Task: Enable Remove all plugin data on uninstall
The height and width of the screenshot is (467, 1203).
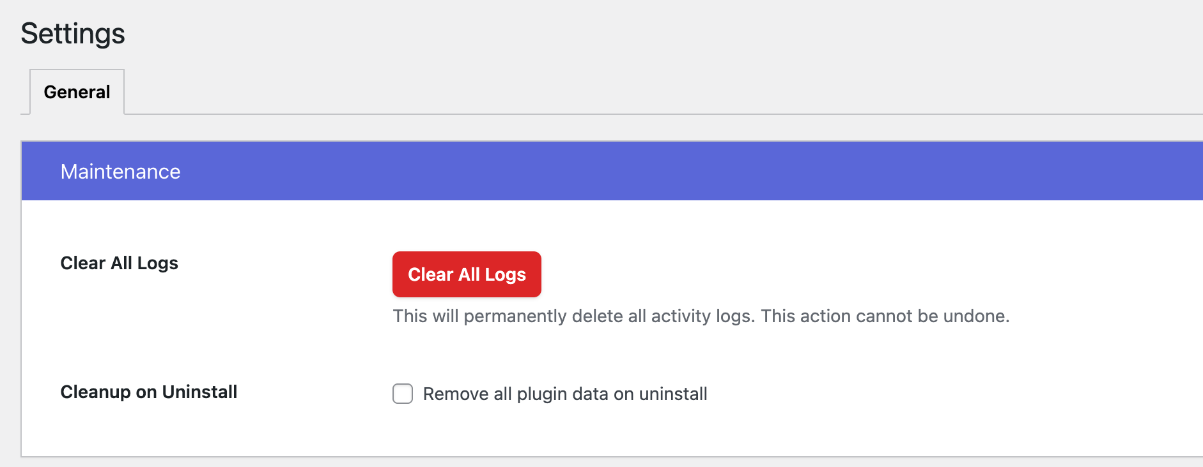Action: point(402,394)
